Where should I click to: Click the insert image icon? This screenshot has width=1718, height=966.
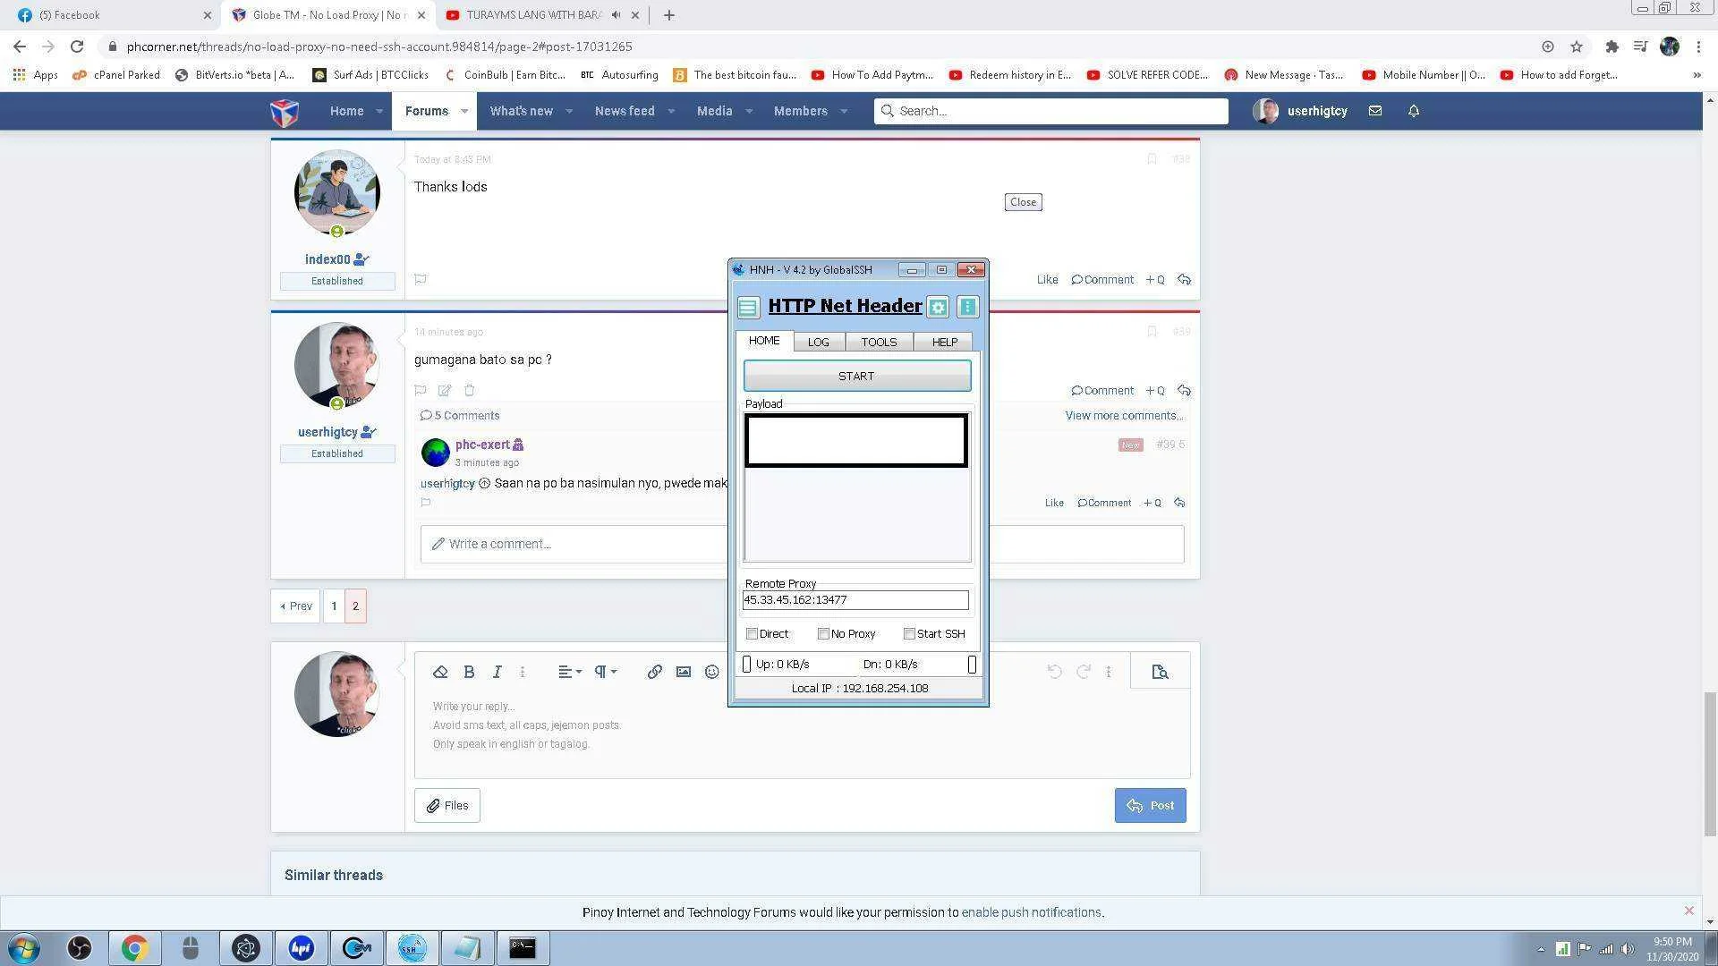[684, 672]
